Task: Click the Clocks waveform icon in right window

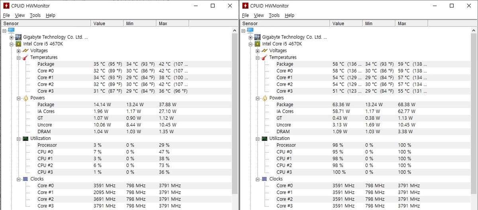Action: coord(264,179)
